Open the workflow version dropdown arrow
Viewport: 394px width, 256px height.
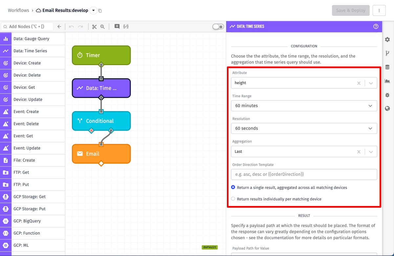93,11
